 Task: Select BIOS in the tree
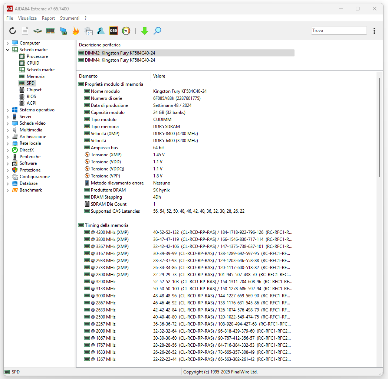31,97
